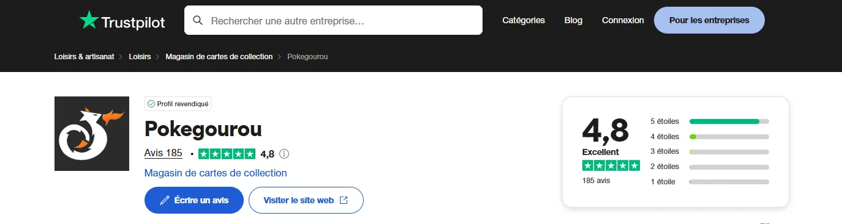This screenshot has height=224, width=842.
Task: Open Magasin de cartes de collection breadcrumb
Action: [x=219, y=56]
